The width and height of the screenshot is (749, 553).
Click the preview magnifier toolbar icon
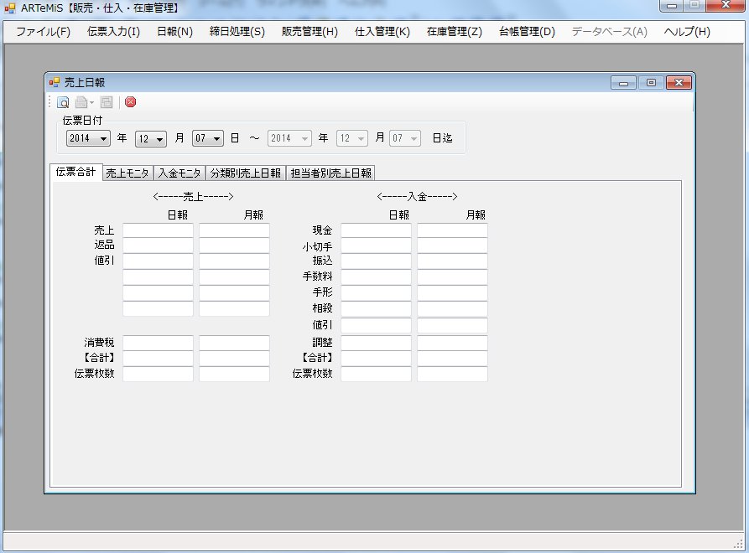coord(63,102)
